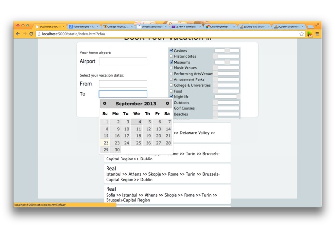The image size is (335, 238).
Task: Open the Cheap Flights tab
Action: [118, 26]
